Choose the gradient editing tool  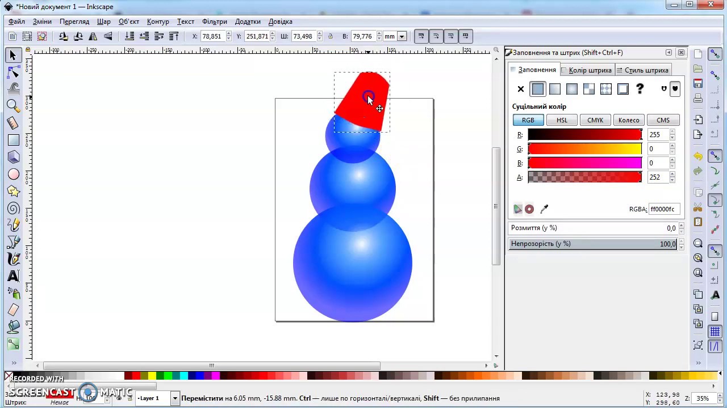click(x=13, y=344)
